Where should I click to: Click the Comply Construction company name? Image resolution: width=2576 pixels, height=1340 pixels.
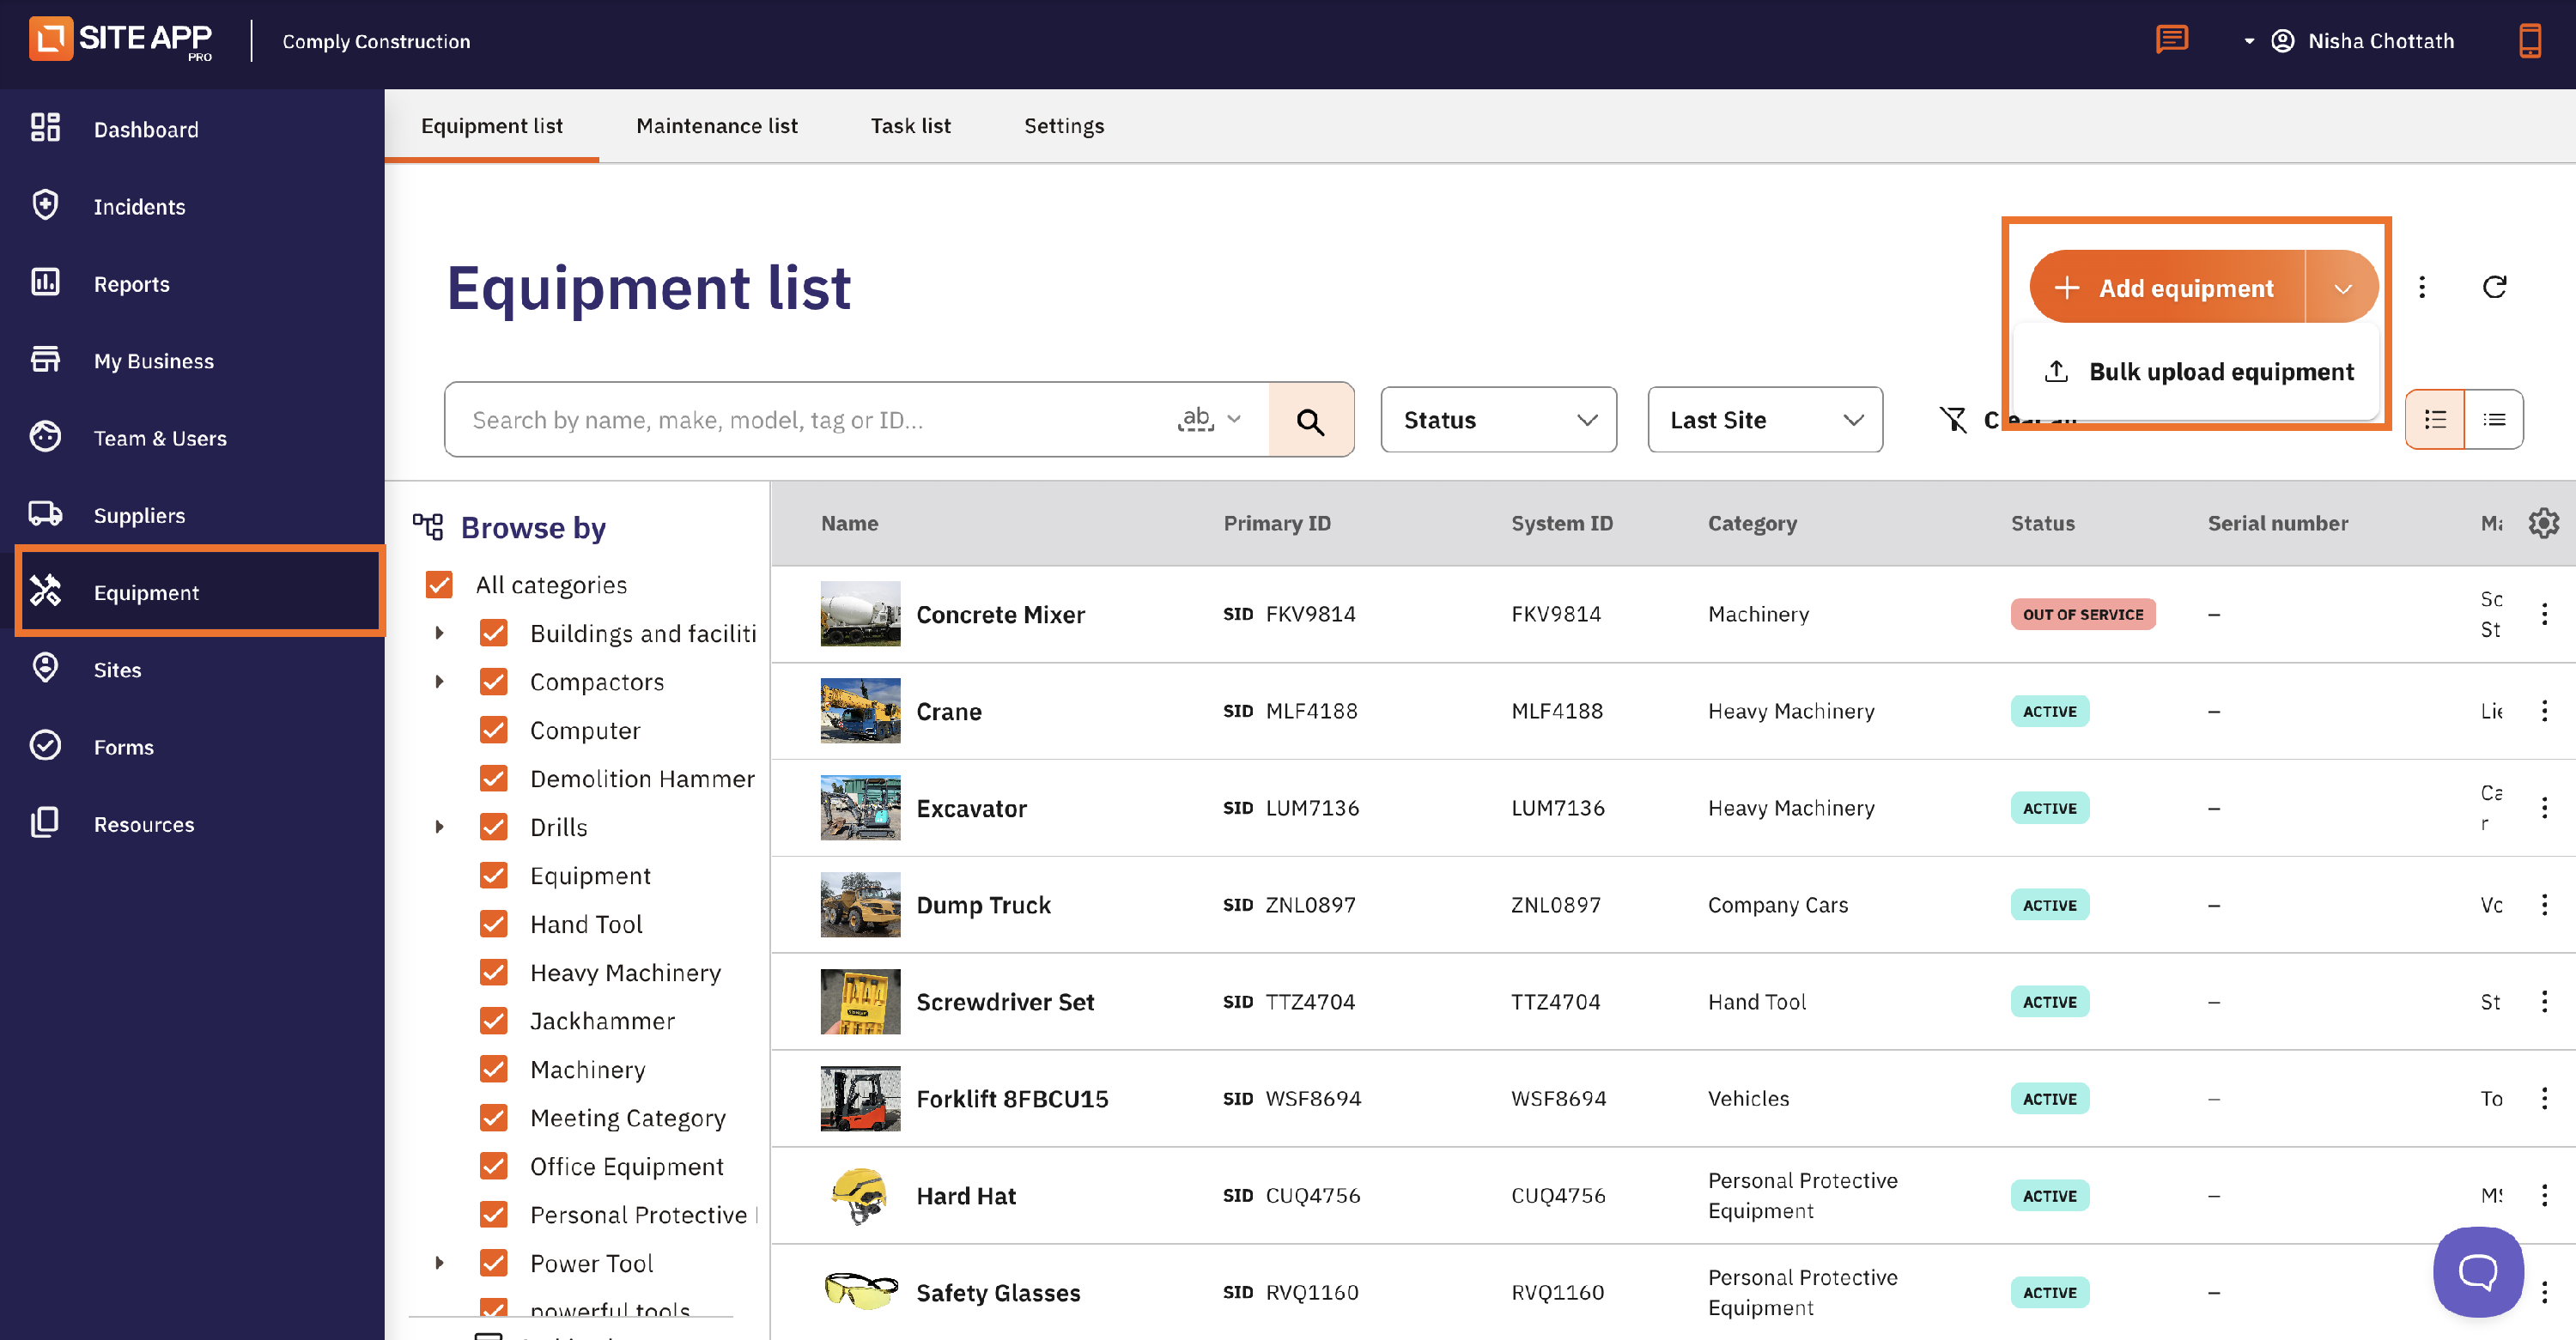click(x=376, y=41)
